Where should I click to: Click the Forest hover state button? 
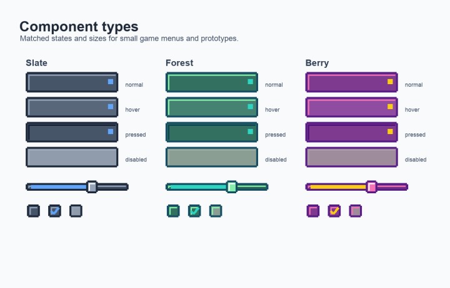(x=212, y=107)
